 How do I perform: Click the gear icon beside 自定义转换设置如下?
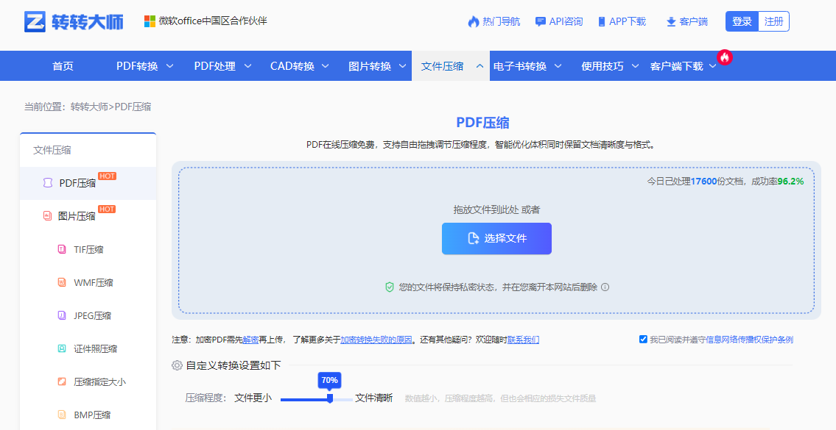[x=177, y=365]
